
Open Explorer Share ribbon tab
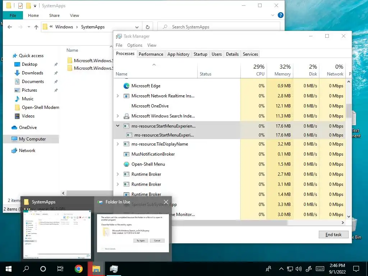point(54,15)
